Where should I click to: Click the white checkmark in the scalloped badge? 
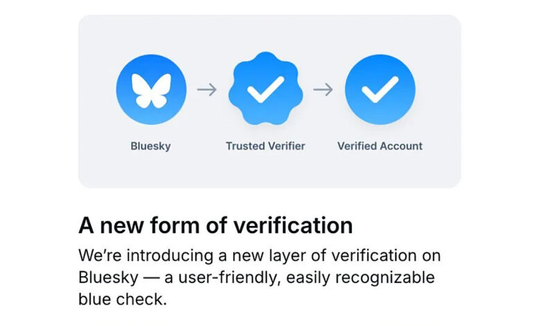pos(266,89)
